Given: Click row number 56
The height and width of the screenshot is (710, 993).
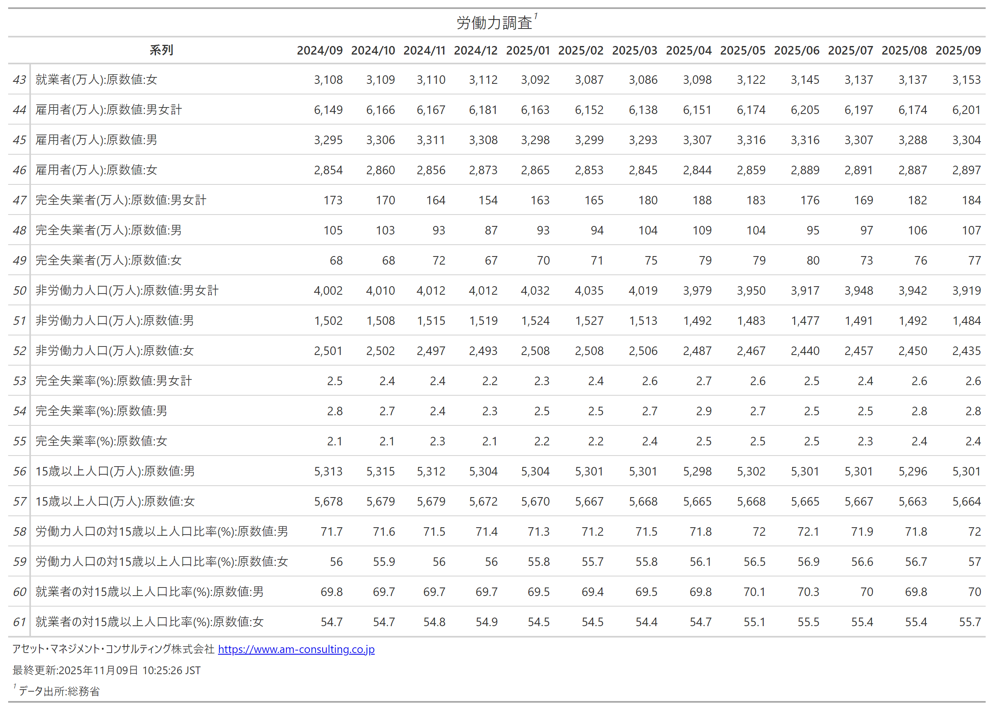Looking at the screenshot, I should (19, 471).
